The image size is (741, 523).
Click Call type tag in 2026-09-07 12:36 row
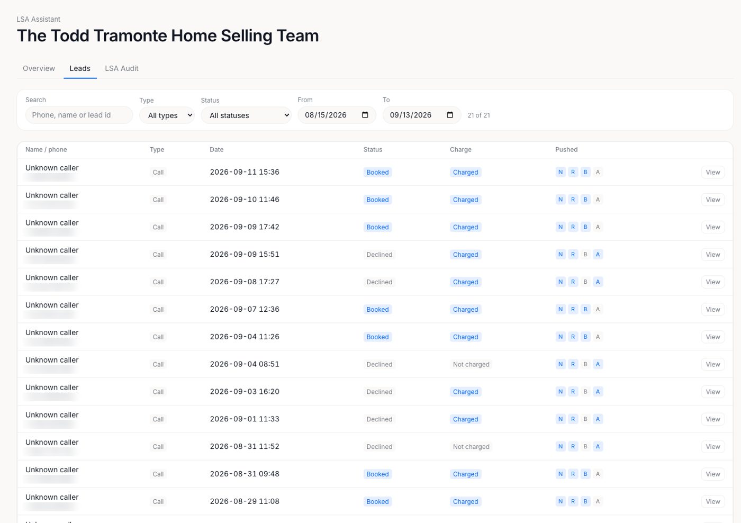[158, 310]
